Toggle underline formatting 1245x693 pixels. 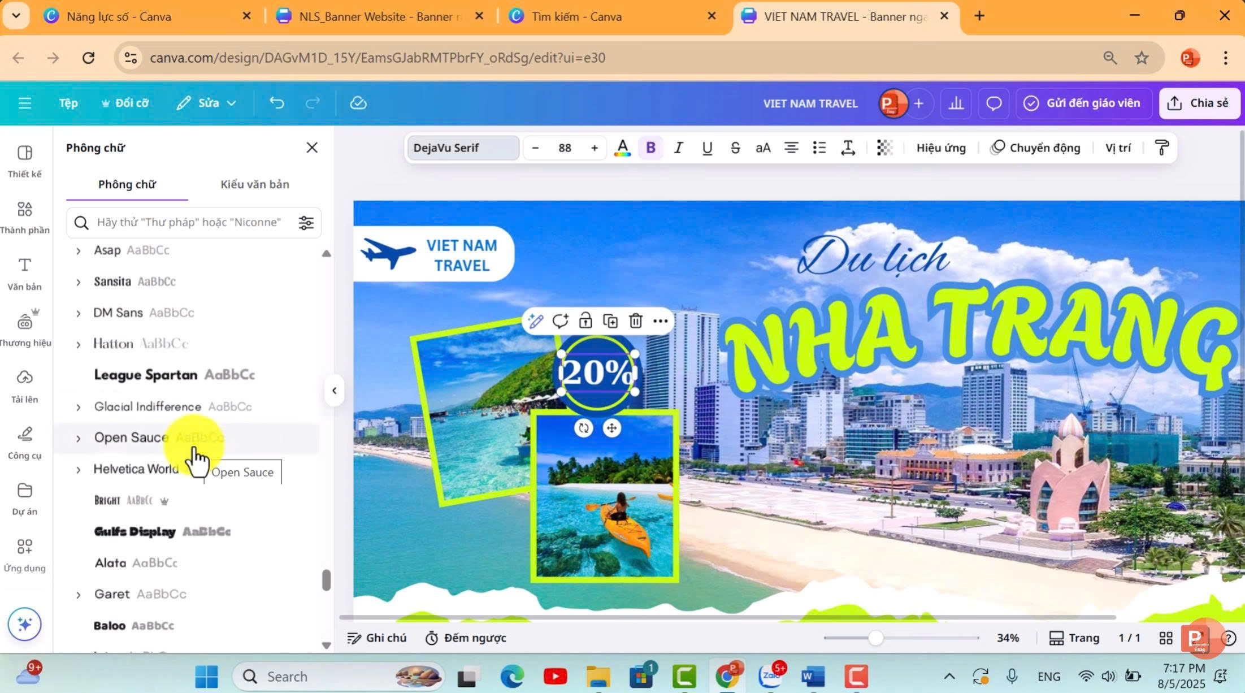tap(706, 148)
